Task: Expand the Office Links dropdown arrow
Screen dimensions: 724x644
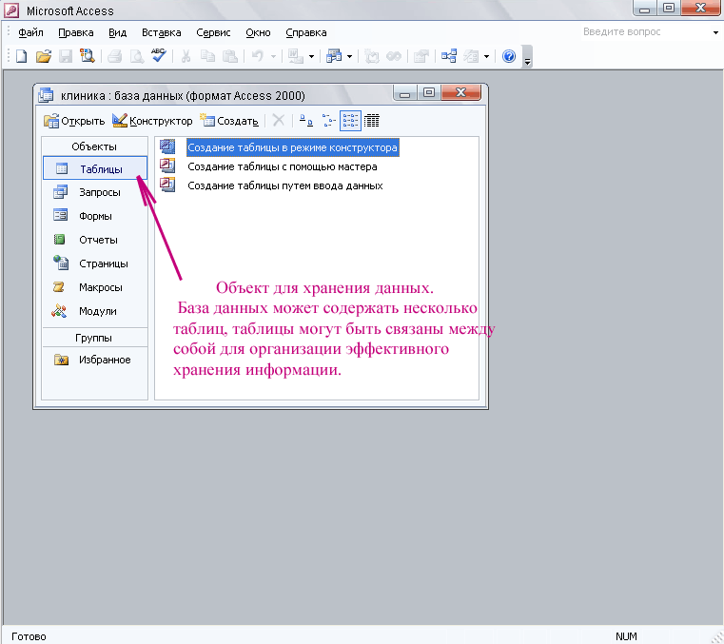Action: tap(312, 57)
